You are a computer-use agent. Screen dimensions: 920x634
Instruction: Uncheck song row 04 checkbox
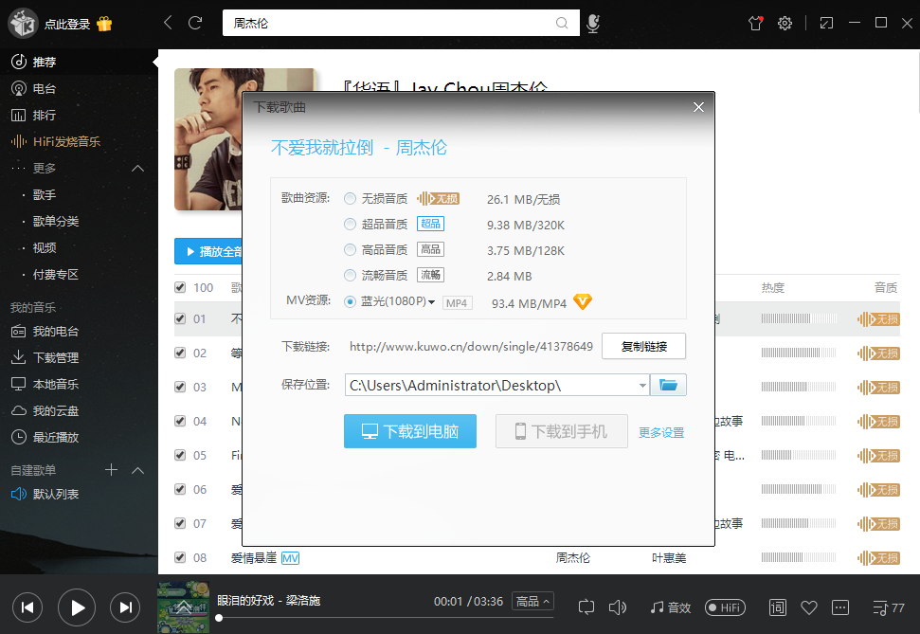tap(180, 421)
